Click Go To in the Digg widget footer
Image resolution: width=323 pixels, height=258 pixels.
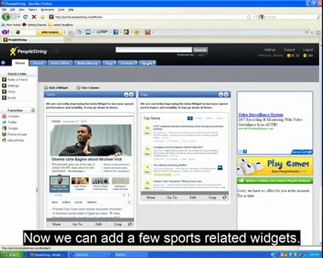(x=172, y=197)
